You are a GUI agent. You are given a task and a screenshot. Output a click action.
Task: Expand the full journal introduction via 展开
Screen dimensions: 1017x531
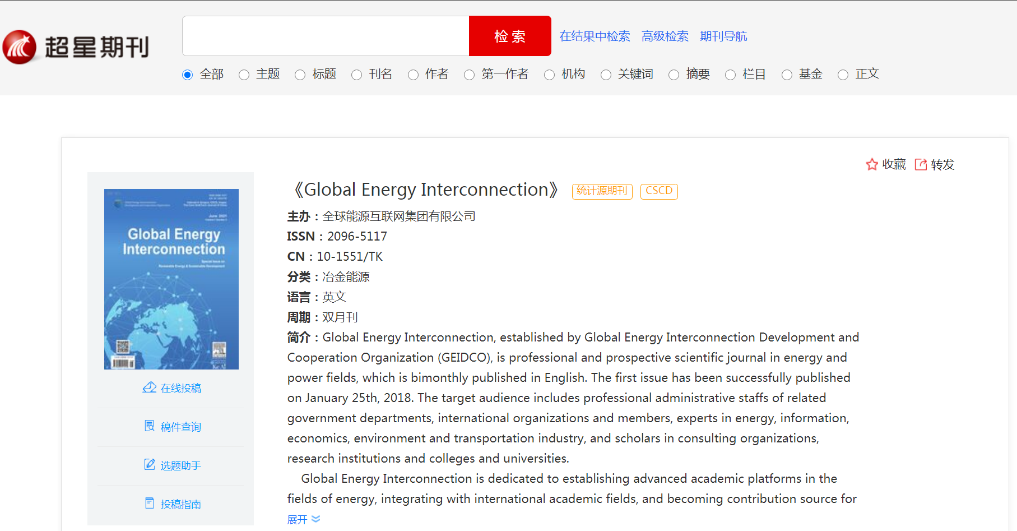pos(304,519)
